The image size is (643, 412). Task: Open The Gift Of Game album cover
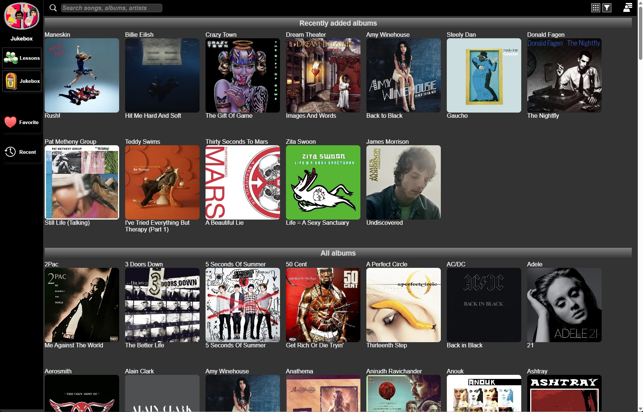pos(243,75)
